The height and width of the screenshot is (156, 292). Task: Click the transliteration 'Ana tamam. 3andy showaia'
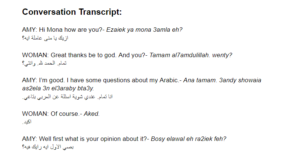[222, 80]
